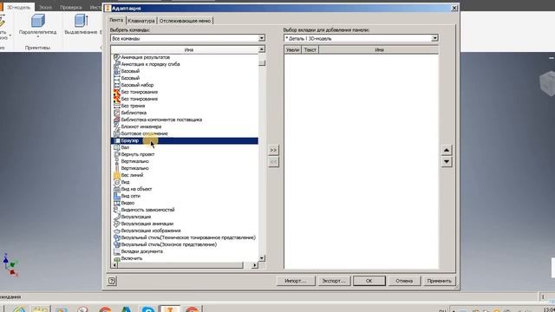The image size is (555, 312).
Task: Select Визуальный стиль(Эскизное представление) row
Action: click(185, 244)
